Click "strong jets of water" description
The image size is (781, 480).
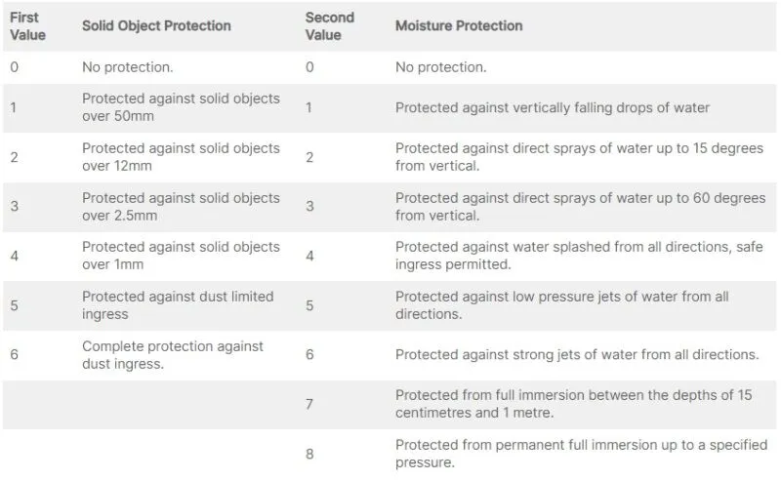(577, 354)
